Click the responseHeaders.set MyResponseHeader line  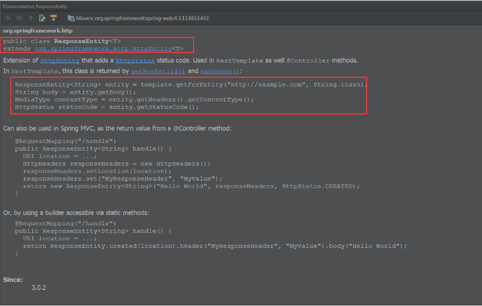pos(123,178)
